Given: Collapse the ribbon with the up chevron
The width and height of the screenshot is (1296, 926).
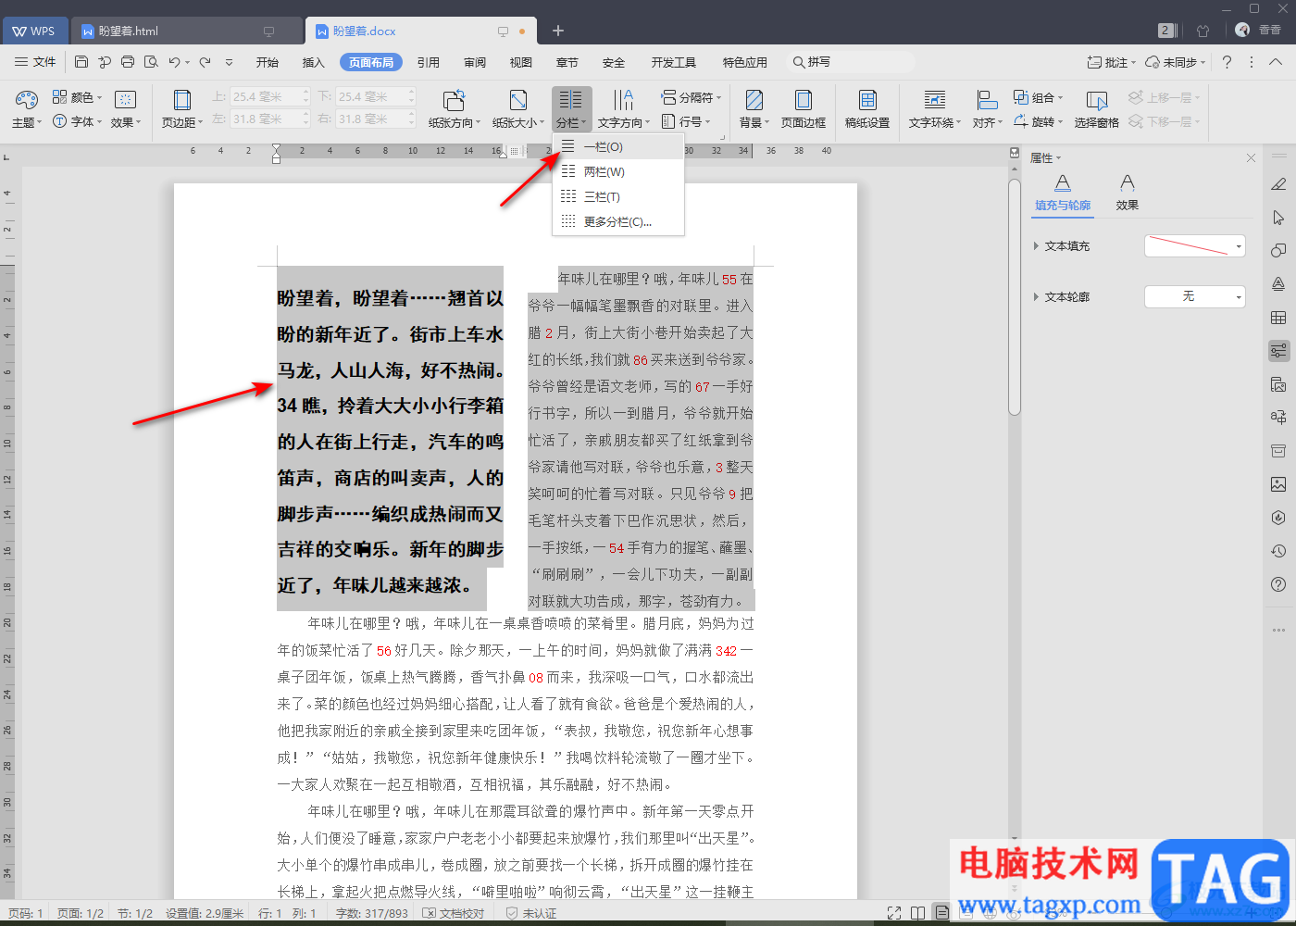Looking at the screenshot, I should coord(1276,62).
